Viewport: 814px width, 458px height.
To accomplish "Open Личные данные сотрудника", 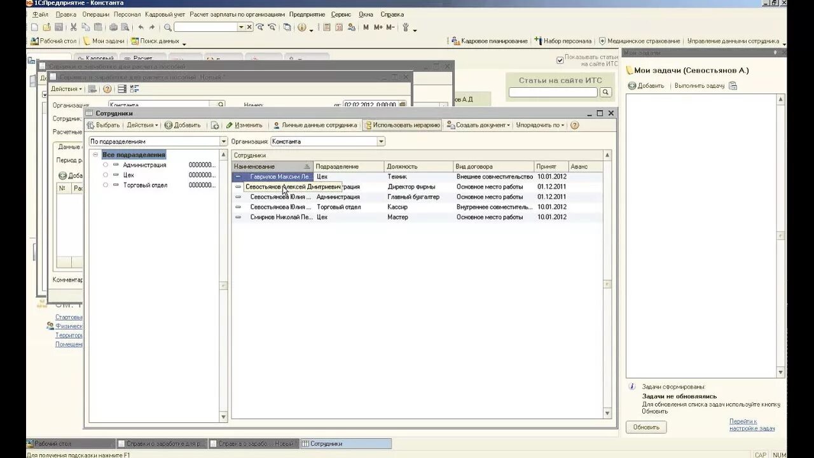I will 315,125.
